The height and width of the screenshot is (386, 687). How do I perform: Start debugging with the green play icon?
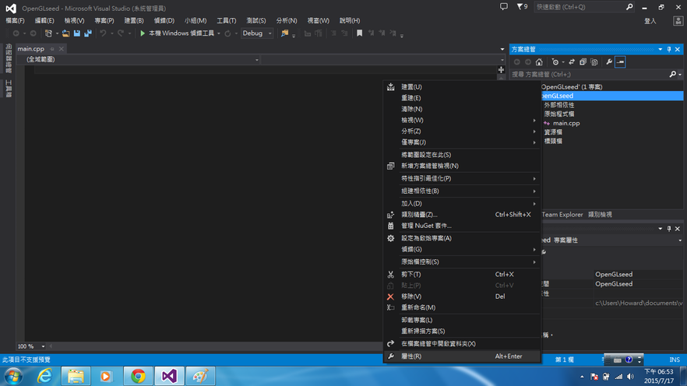click(143, 33)
